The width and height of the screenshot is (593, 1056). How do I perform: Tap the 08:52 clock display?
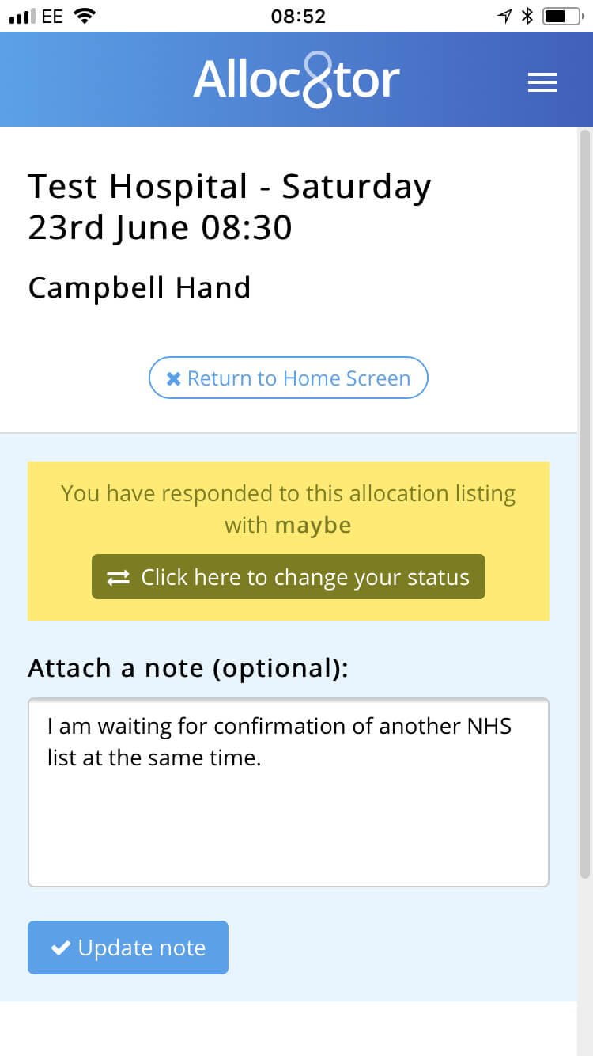pos(296,17)
